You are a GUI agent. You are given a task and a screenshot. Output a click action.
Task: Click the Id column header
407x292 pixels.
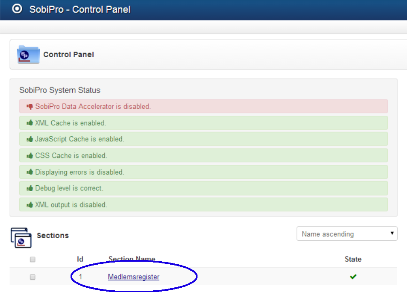click(80, 259)
